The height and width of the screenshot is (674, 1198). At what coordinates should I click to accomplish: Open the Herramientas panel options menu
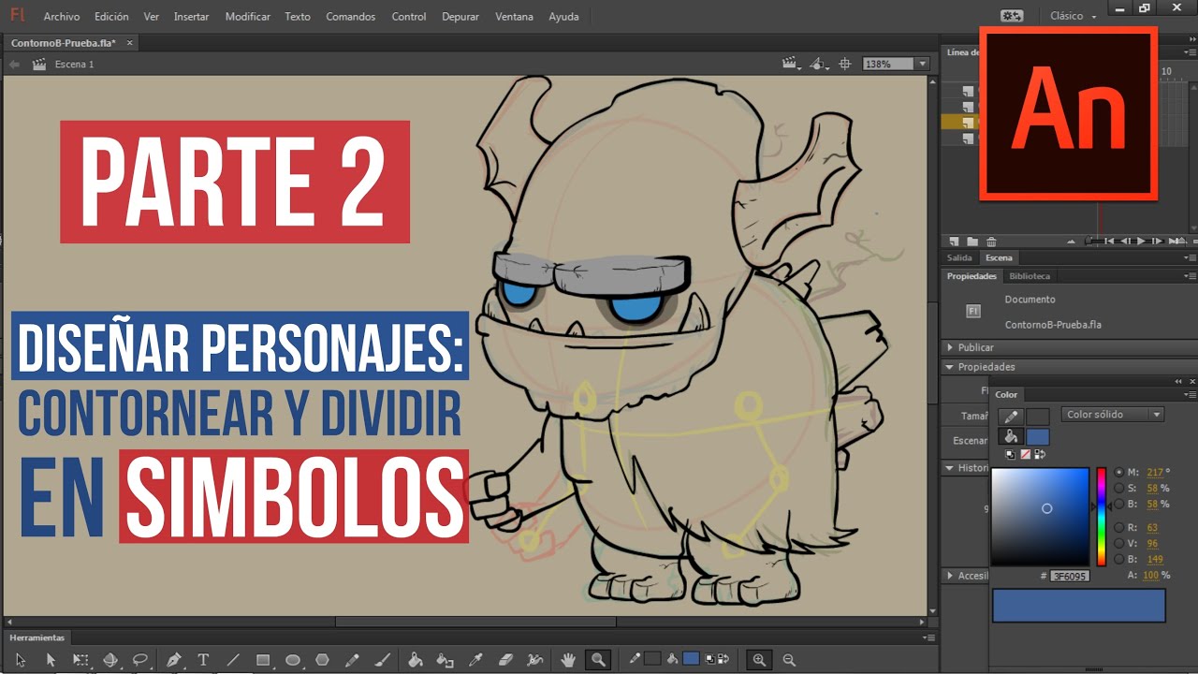928,637
